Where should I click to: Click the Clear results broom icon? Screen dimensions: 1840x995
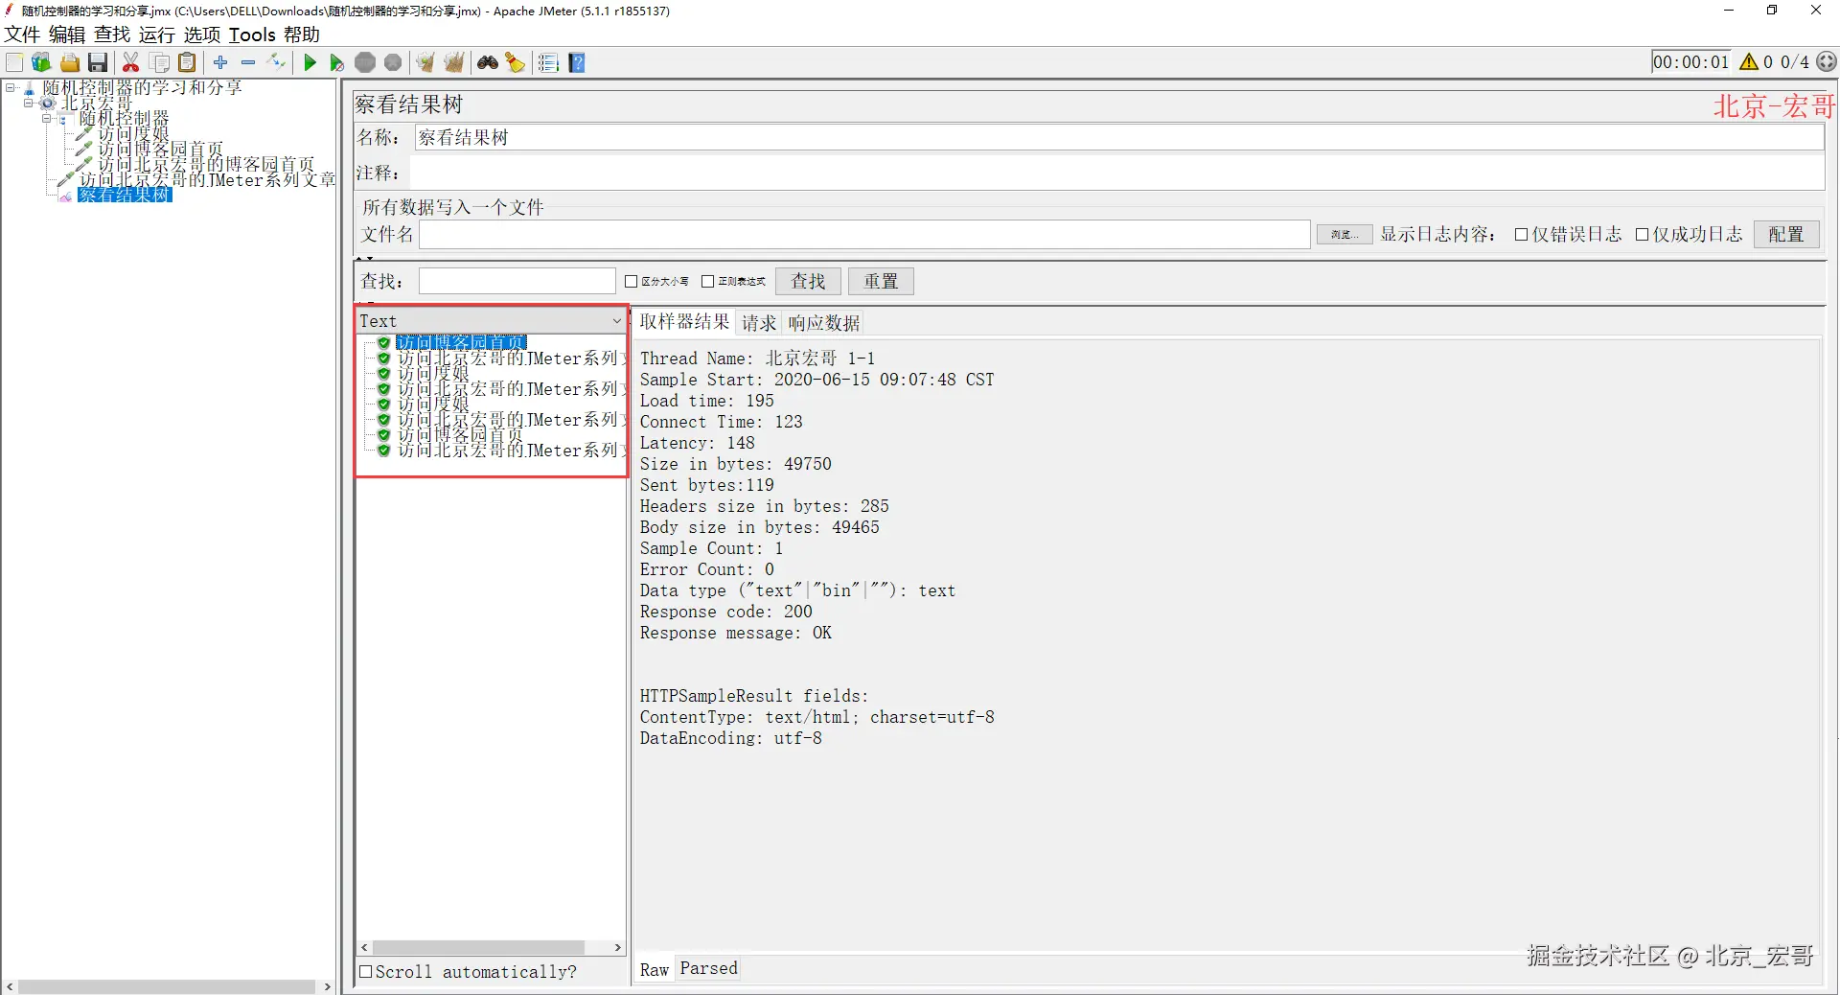pyautogui.click(x=425, y=62)
